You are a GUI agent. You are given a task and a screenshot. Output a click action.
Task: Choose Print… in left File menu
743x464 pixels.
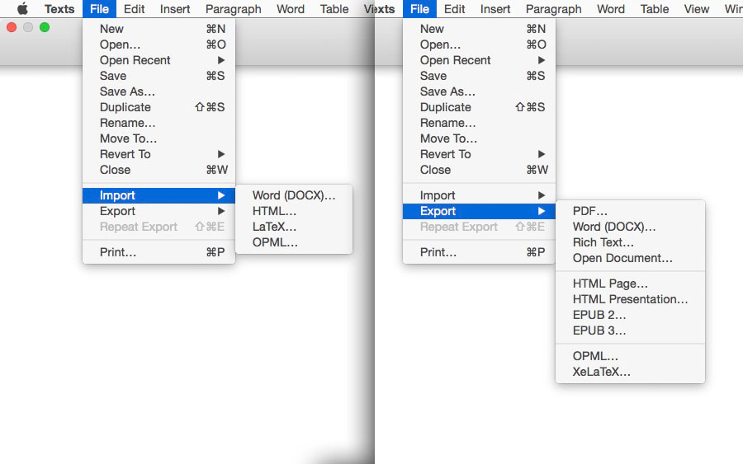[x=159, y=252]
